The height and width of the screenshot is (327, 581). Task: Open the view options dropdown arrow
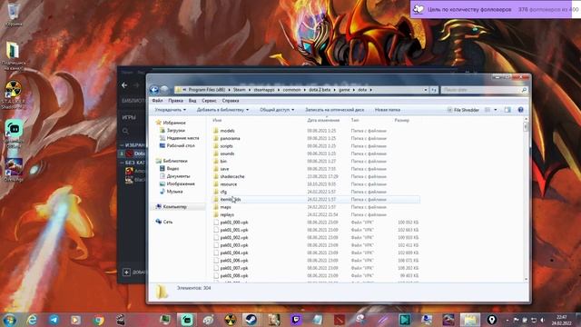(496, 110)
